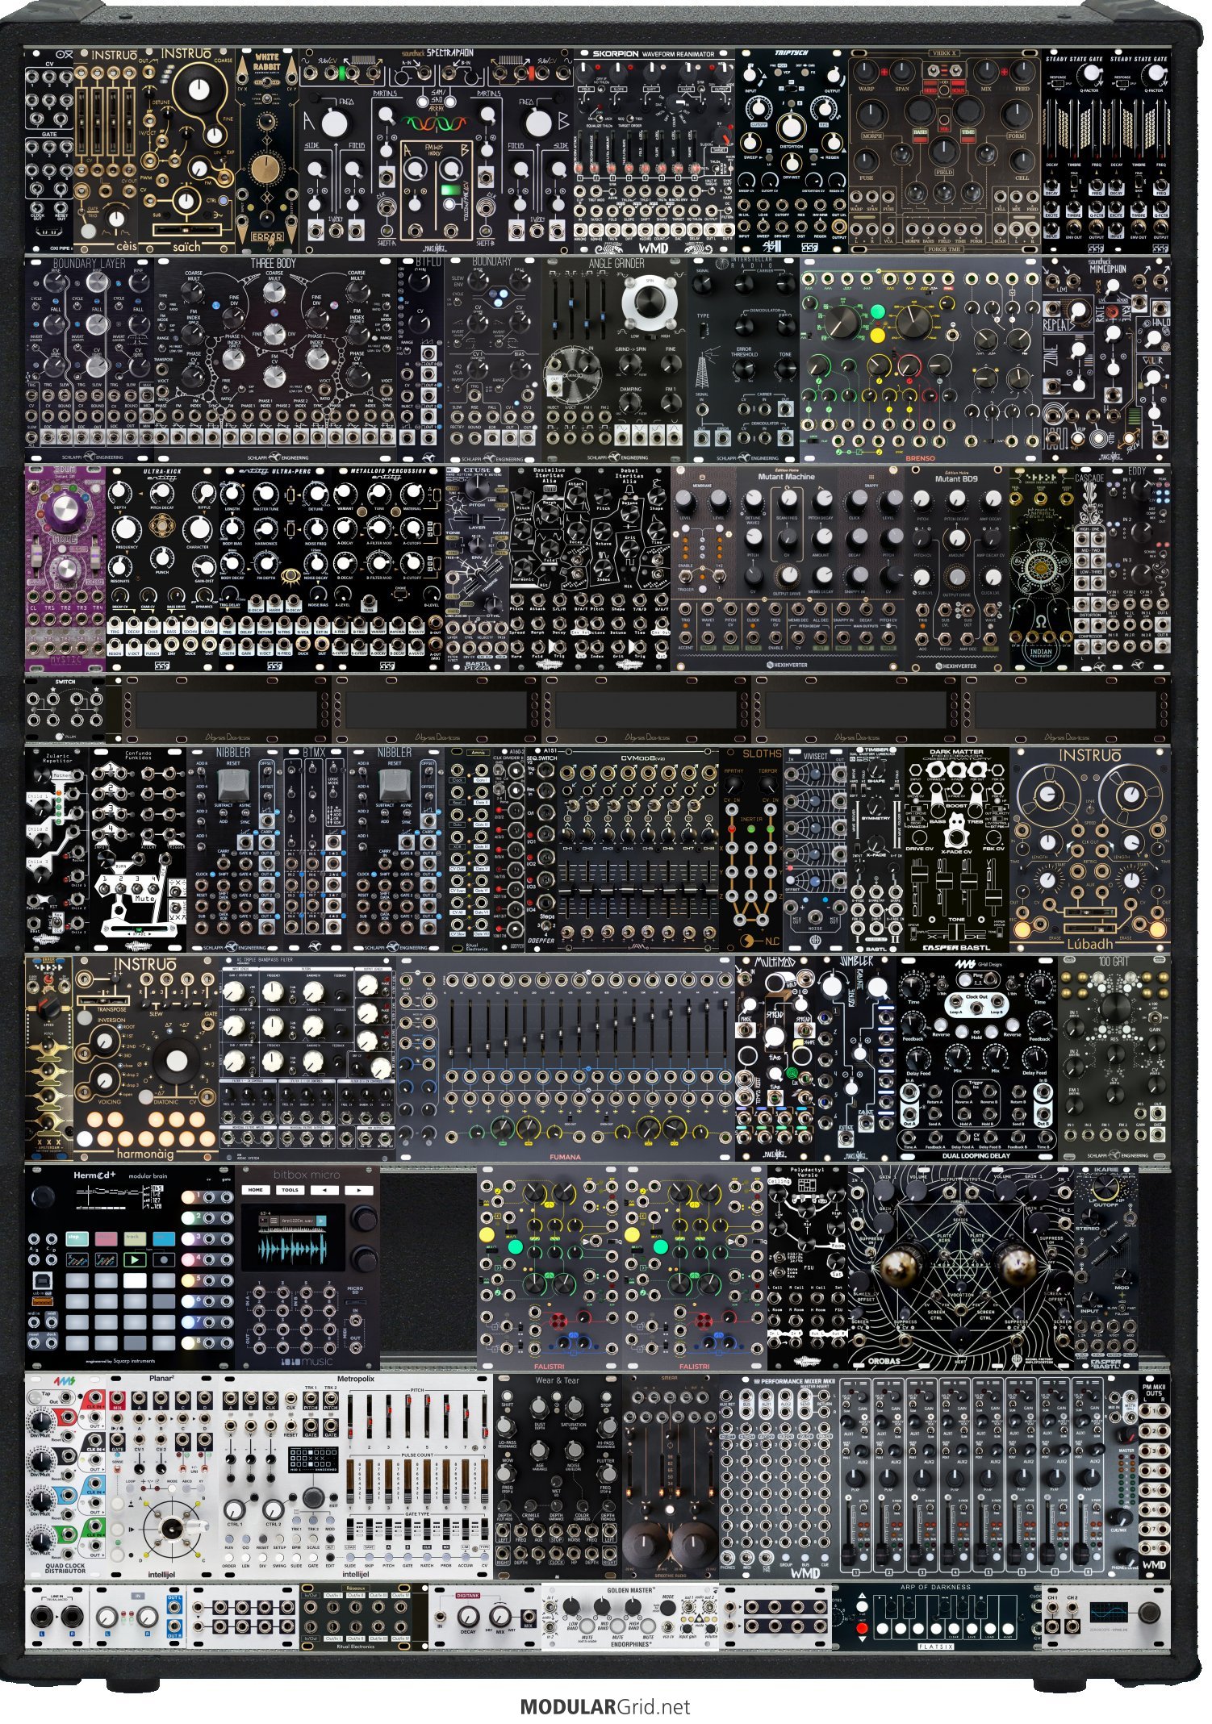The height and width of the screenshot is (1724, 1212).
Task: Select the Interstellar Radio module
Action: click(743, 361)
